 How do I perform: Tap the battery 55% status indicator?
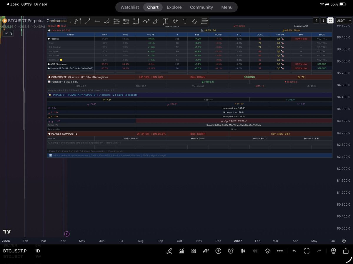click(x=338, y=4)
